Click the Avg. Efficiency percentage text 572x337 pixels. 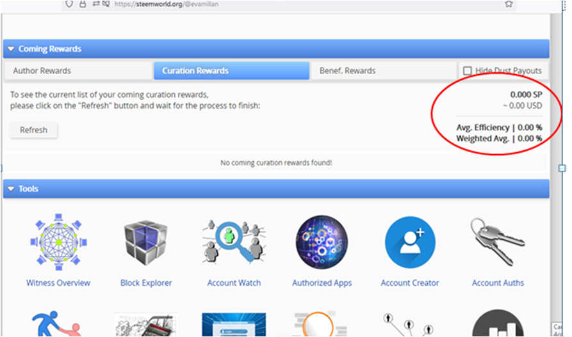[x=499, y=127]
